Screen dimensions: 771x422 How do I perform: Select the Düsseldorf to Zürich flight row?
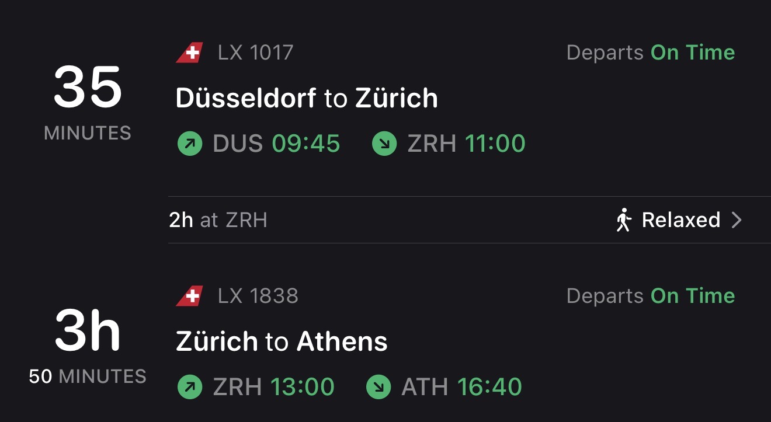click(x=307, y=97)
